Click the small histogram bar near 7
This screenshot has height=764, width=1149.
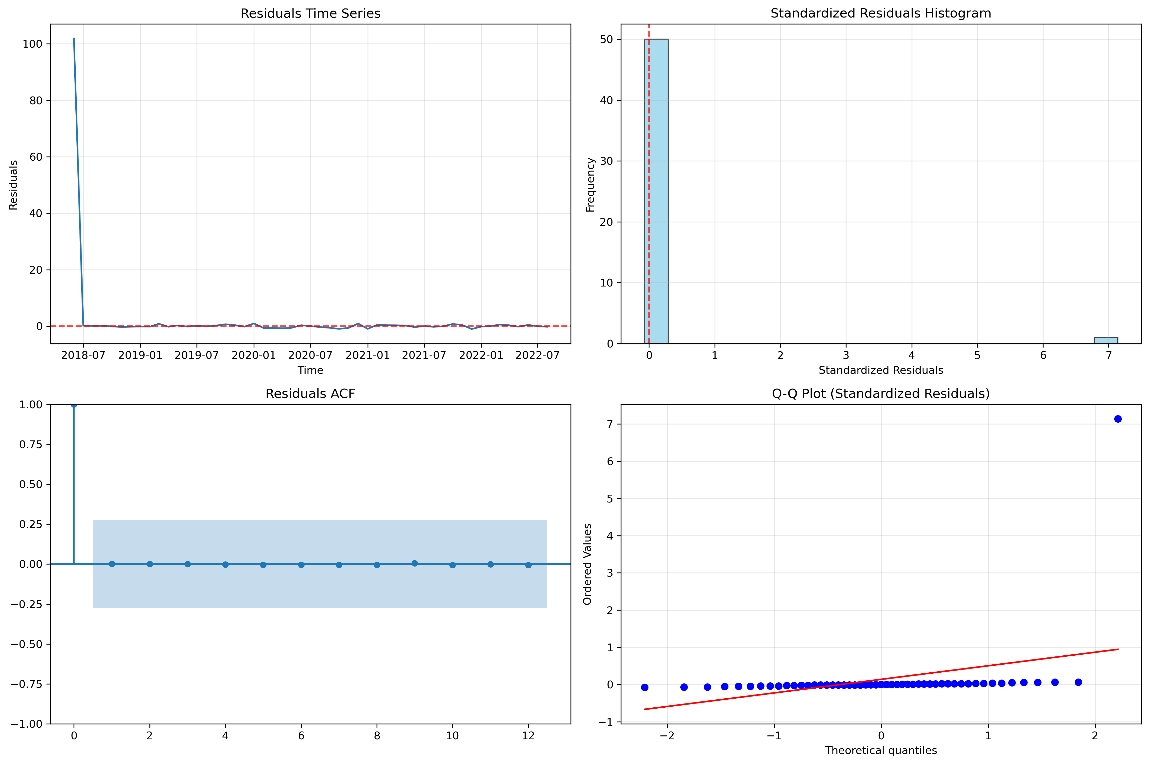click(1106, 340)
